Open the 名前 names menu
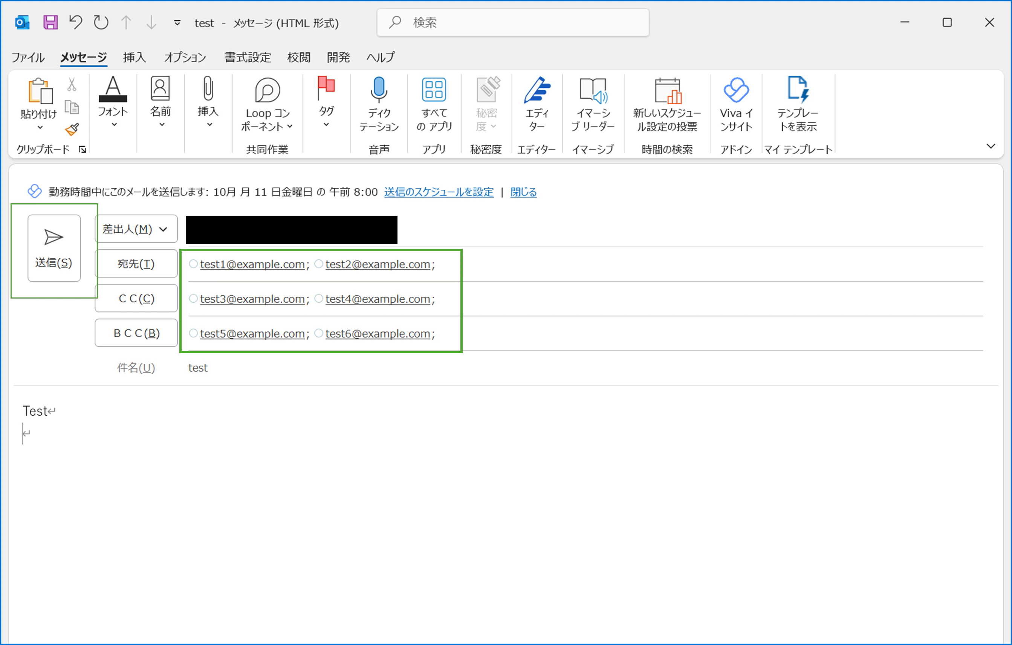1012x645 pixels. click(161, 102)
